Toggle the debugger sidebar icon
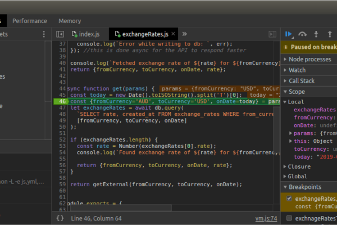 point(272,34)
